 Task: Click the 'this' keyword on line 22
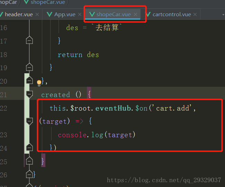[x=57, y=108]
